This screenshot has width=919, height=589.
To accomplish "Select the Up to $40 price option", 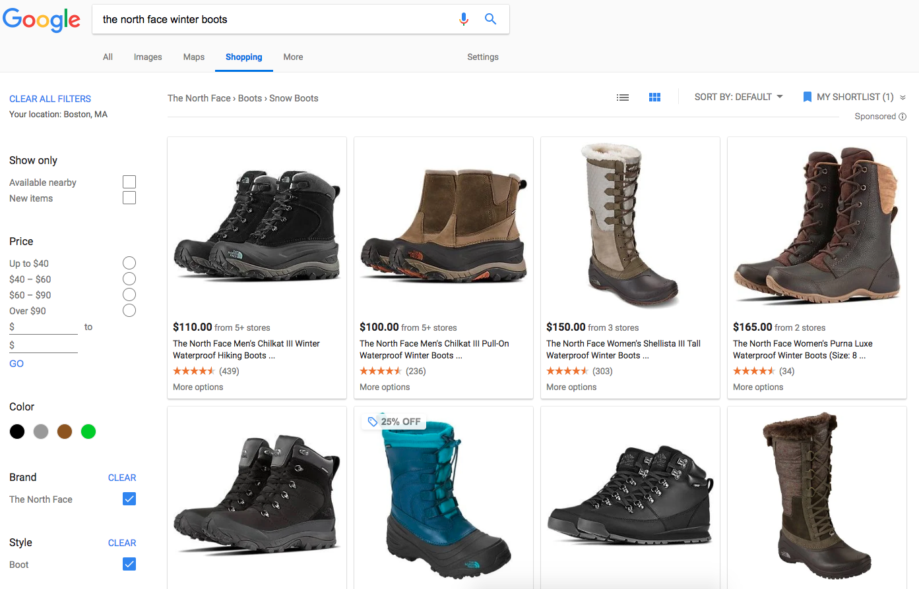I will coord(129,263).
